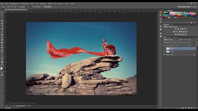Viewport: 198px width, 111px height.
Task: Create new swatch in Swatches panel
Action: [192, 23]
